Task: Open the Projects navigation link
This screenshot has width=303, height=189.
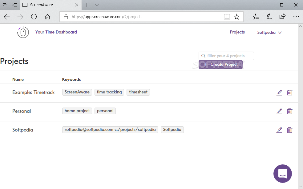Action: [x=237, y=32]
